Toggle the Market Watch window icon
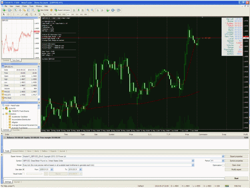 coord(16,10)
